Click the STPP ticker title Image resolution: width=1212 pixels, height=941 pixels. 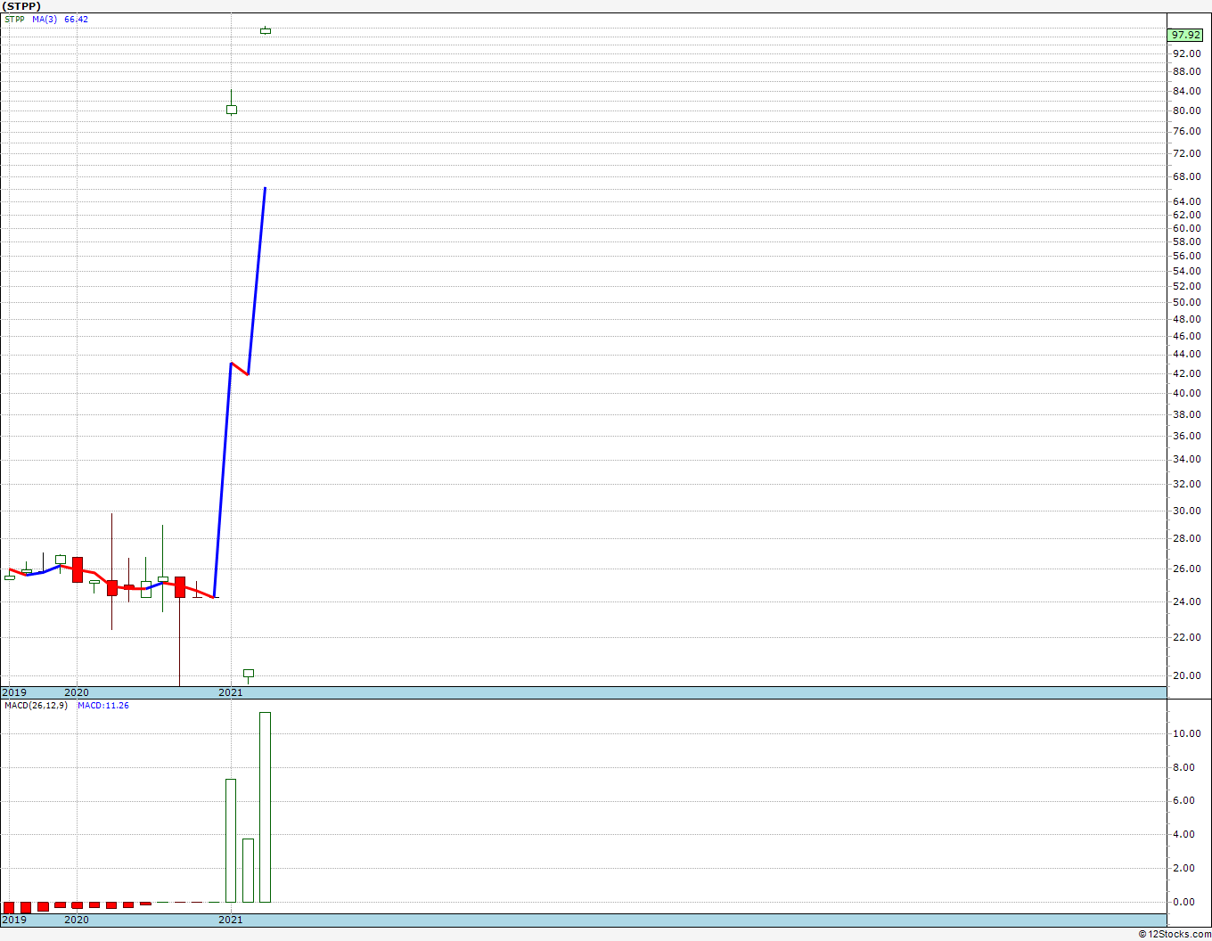tap(20, 5)
